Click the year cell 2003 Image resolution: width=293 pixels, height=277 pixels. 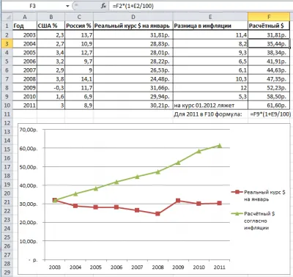pyautogui.click(x=25, y=35)
